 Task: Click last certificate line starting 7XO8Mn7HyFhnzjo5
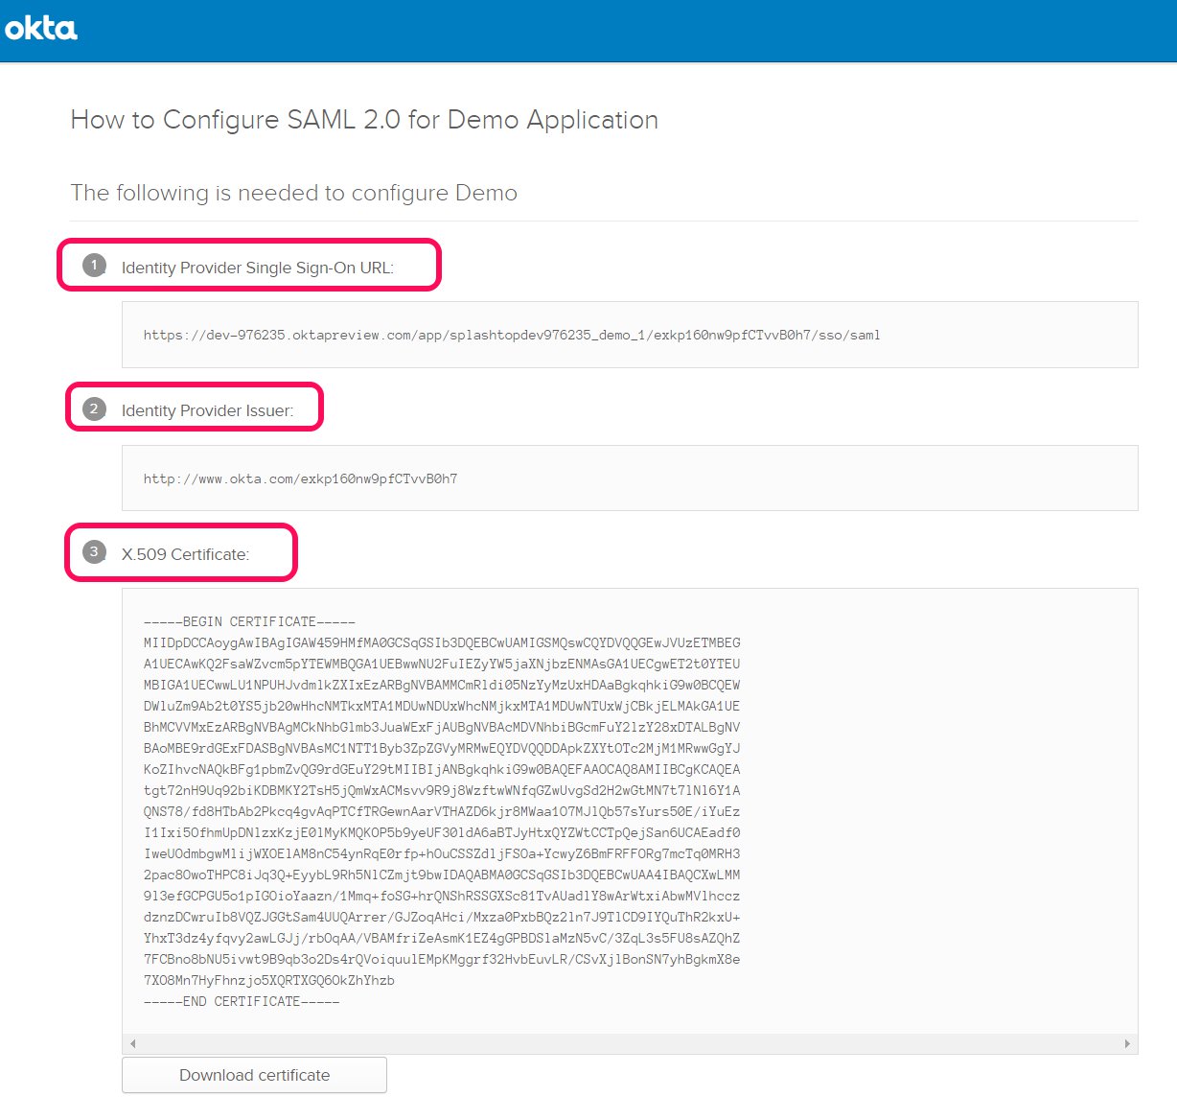pos(269,980)
